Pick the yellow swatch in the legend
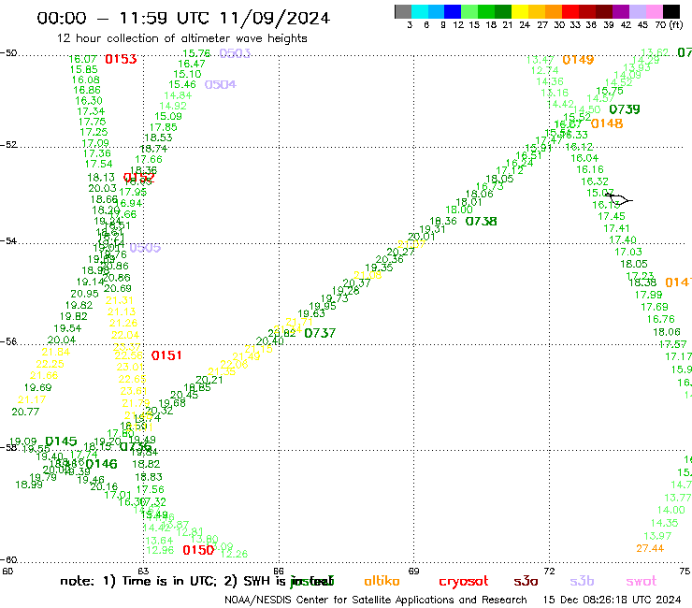This screenshot has height=608, width=692. pyautogui.click(x=520, y=11)
